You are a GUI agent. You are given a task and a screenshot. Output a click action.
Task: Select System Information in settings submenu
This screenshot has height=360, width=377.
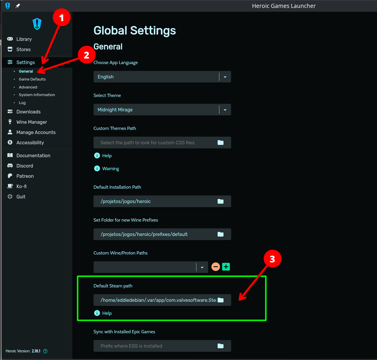pos(37,95)
